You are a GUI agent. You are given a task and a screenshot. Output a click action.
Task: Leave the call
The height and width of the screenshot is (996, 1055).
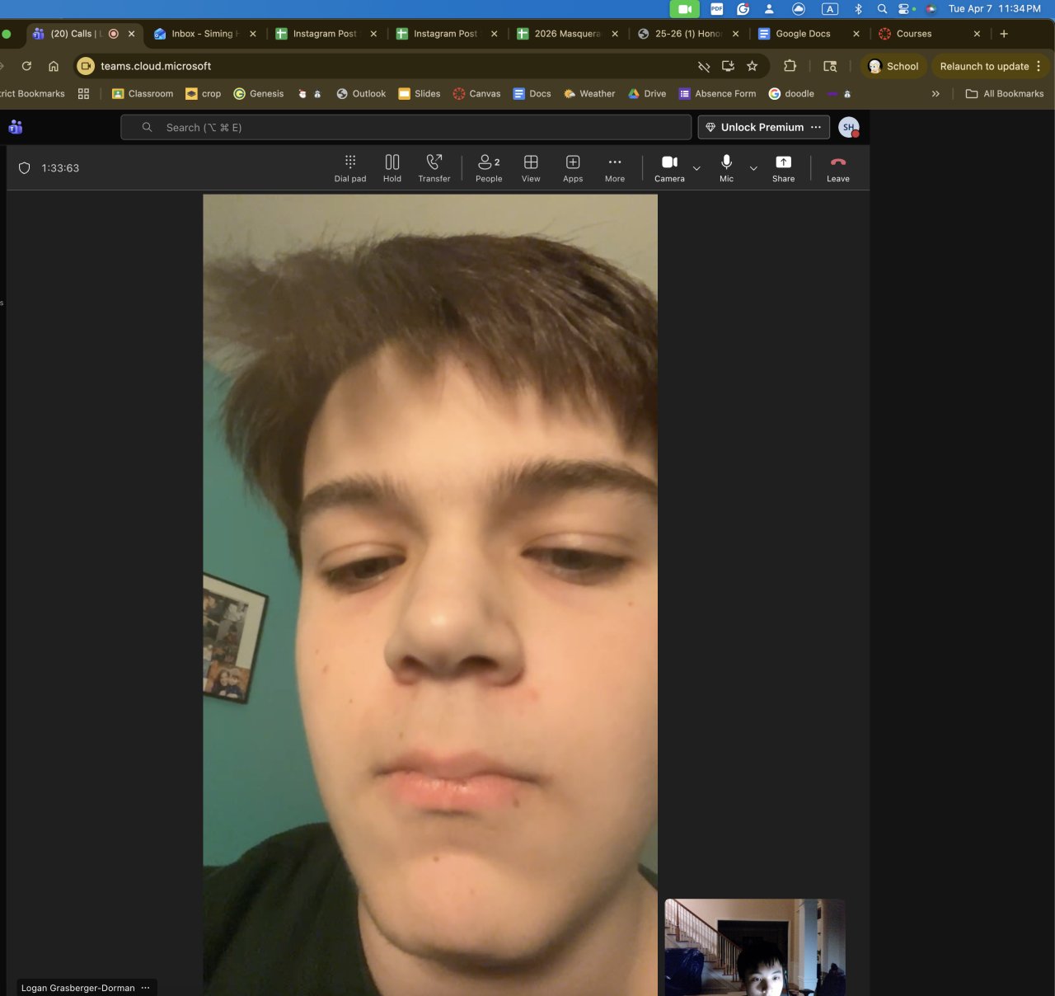(838, 168)
